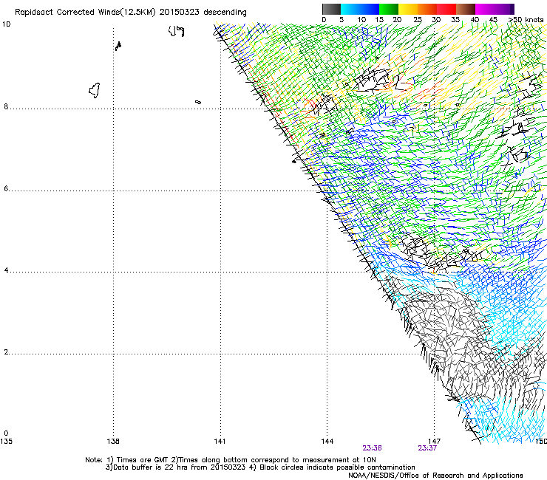This screenshot has width=547, height=480.
Task: Click the purple '23:36' time stamp
Action: 372,448
